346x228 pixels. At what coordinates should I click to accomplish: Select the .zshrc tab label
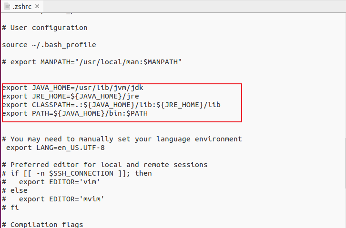tap(22, 7)
